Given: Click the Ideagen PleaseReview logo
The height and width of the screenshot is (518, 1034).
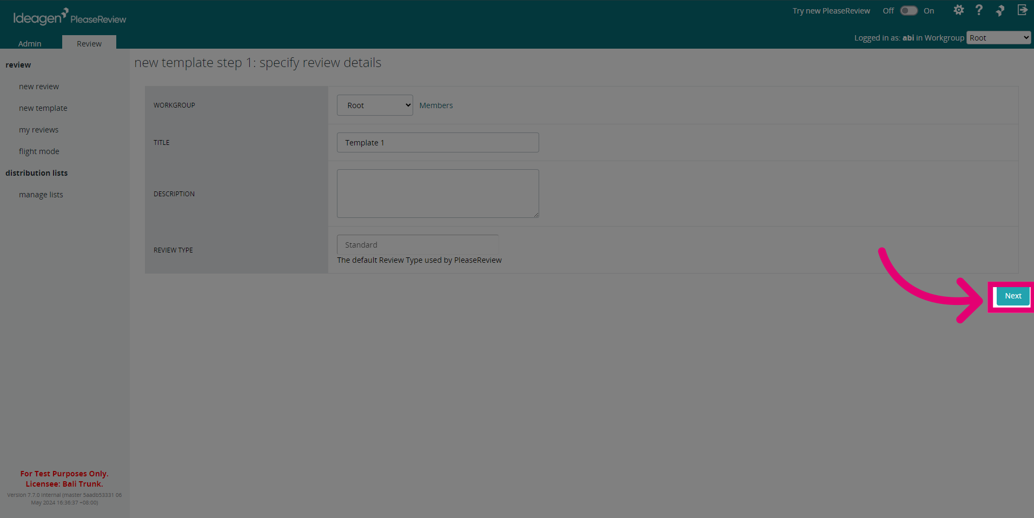Looking at the screenshot, I should [x=69, y=17].
